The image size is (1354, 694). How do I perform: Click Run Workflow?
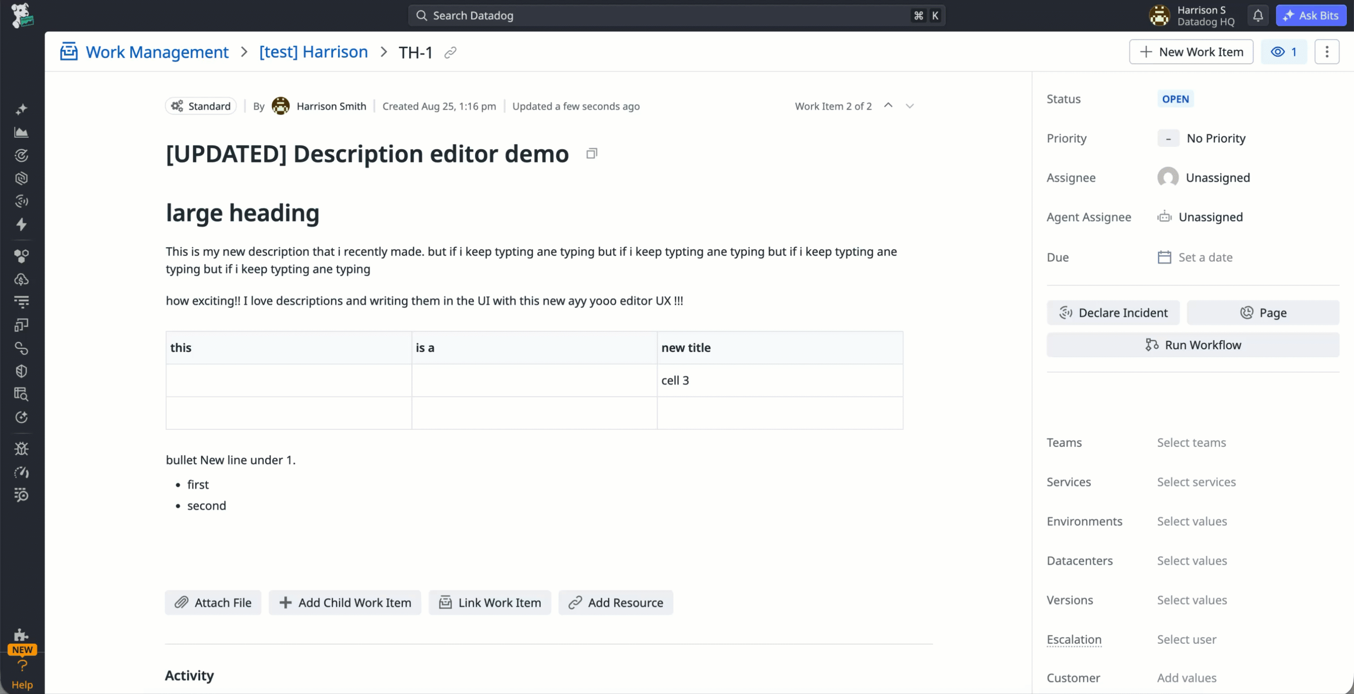click(x=1193, y=345)
